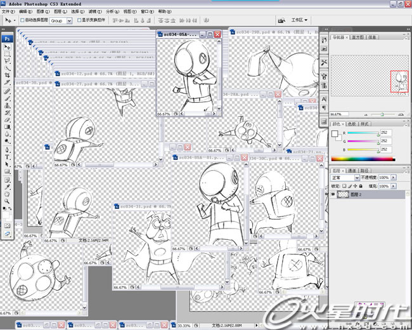Switch to the 直方图 histogram tab

[357, 37]
